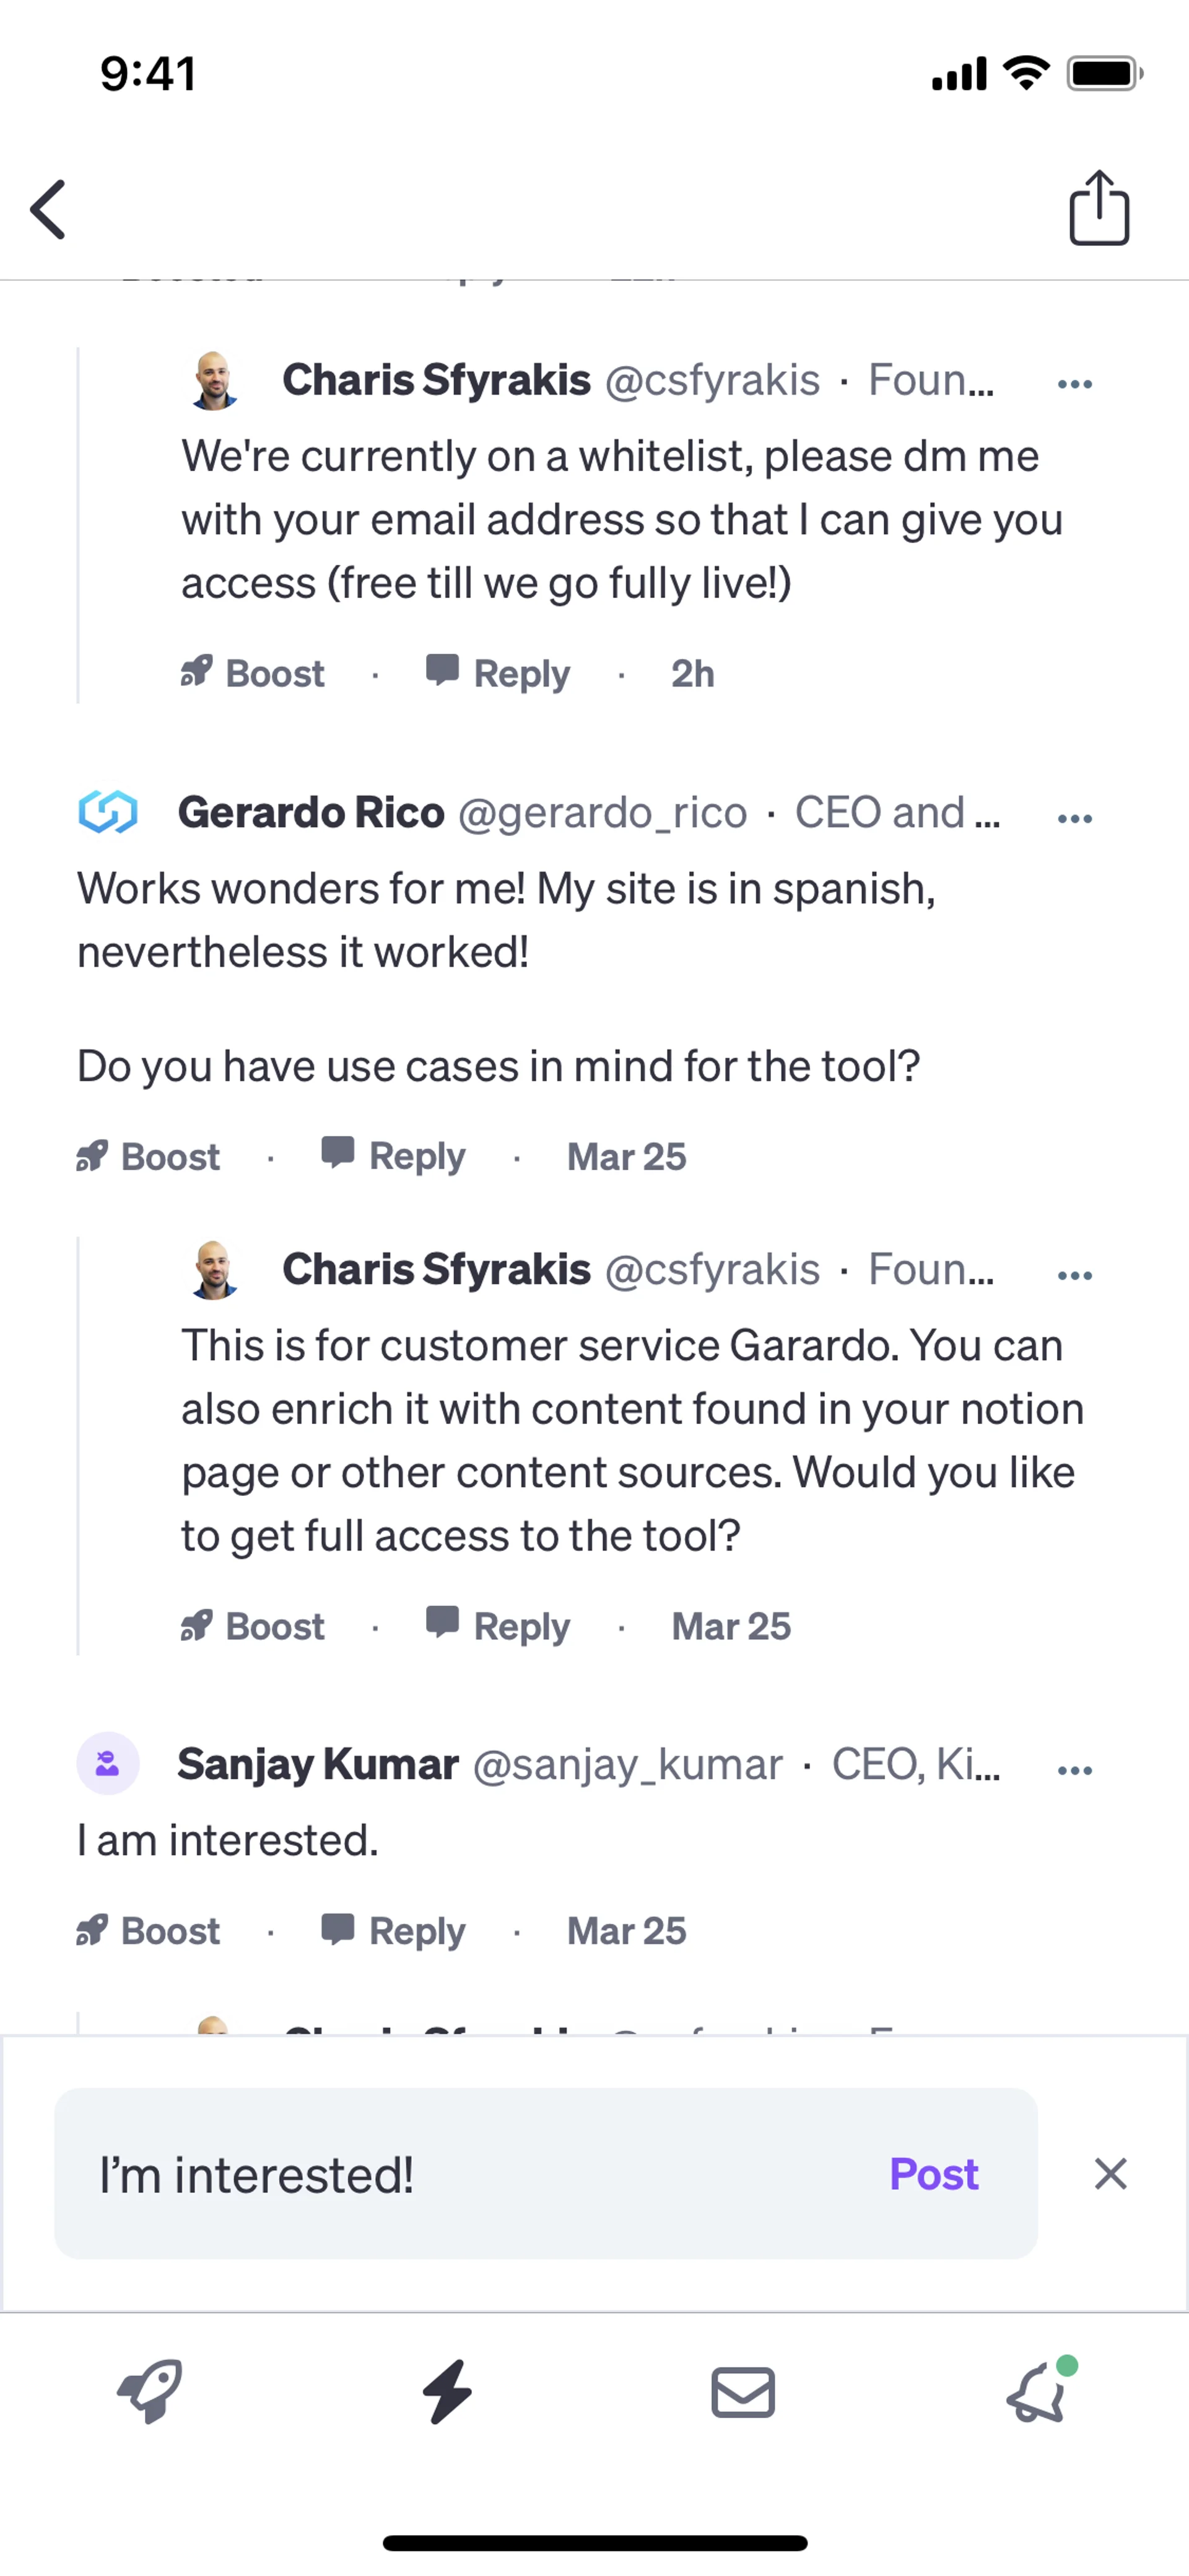Tap the back chevron arrow
Screen dimensions: 1189x2576
click(48, 210)
